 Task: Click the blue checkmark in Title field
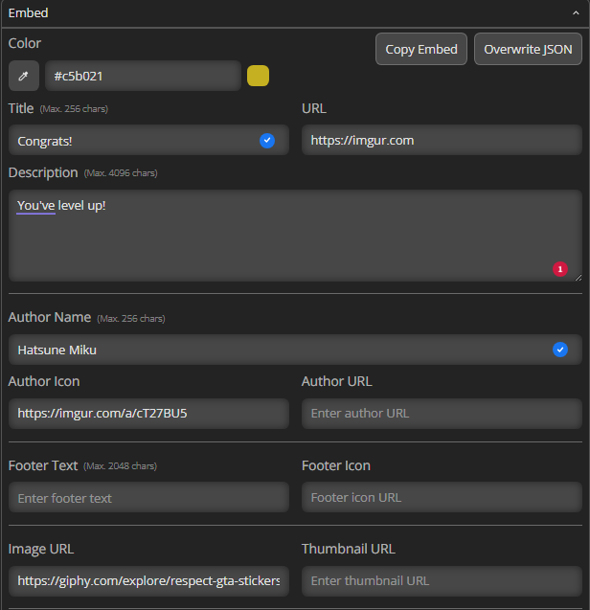click(x=267, y=141)
